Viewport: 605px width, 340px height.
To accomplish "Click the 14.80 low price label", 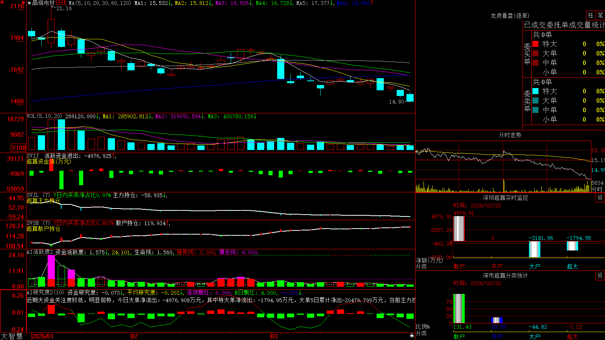I will (x=397, y=102).
